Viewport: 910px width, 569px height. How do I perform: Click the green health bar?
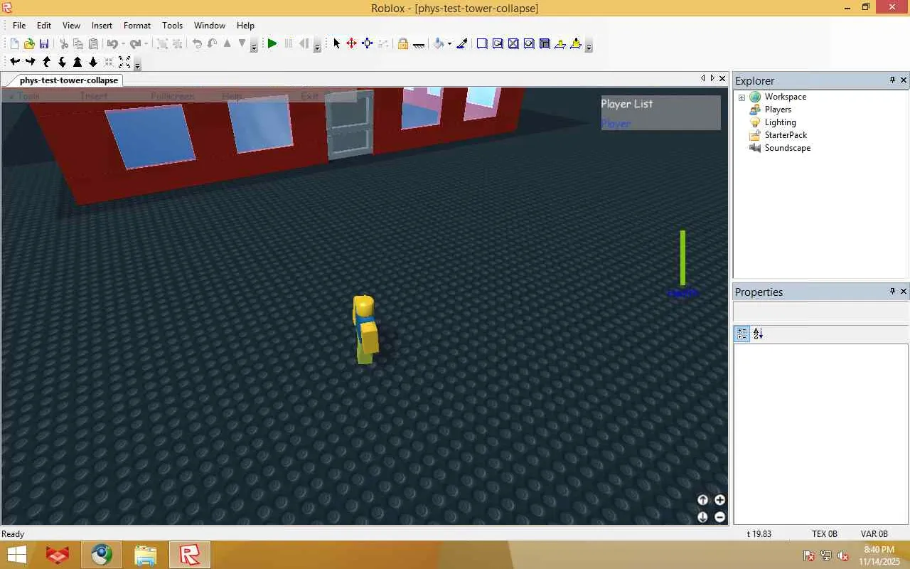tap(682, 257)
